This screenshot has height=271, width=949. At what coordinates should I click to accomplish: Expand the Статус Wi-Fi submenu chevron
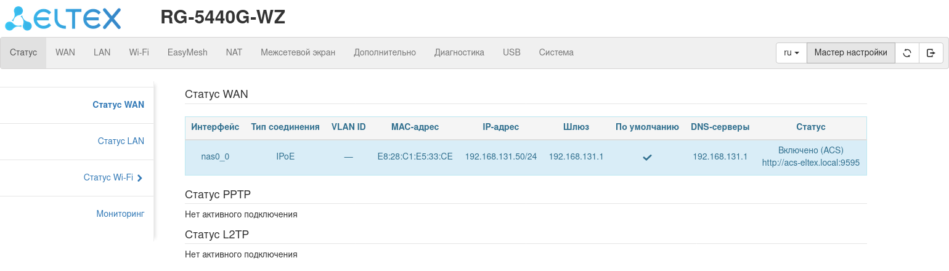point(140,178)
